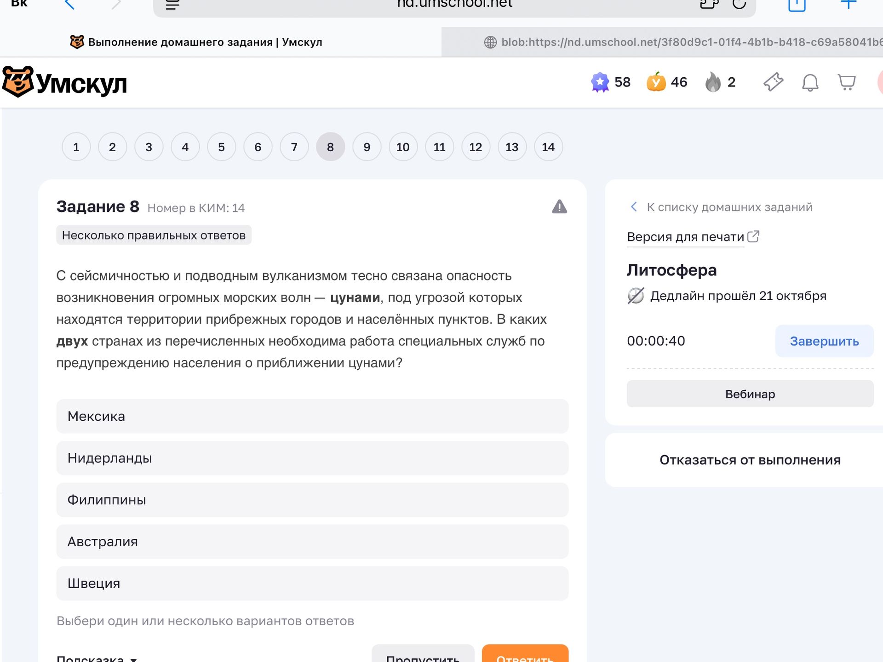The image size is (883, 662).
Task: Click the purple star points badge
Action: point(600,82)
